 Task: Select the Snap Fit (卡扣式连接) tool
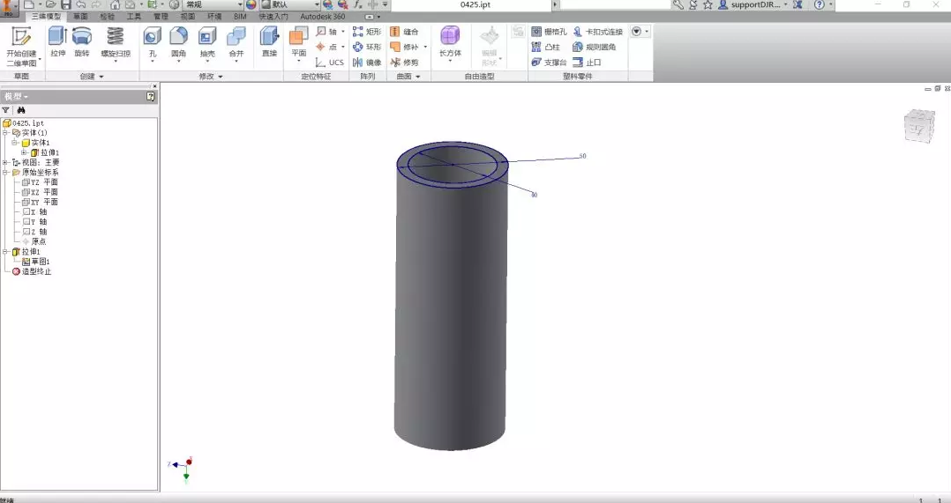598,32
